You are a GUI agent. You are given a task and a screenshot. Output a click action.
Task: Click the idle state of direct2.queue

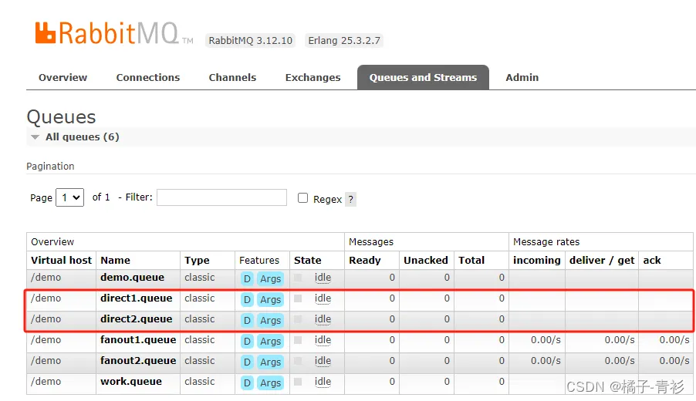point(323,319)
